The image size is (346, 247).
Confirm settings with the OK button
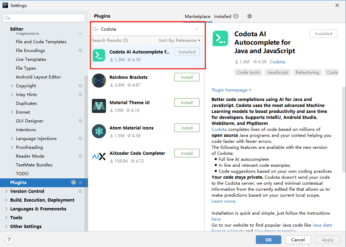coord(268,240)
